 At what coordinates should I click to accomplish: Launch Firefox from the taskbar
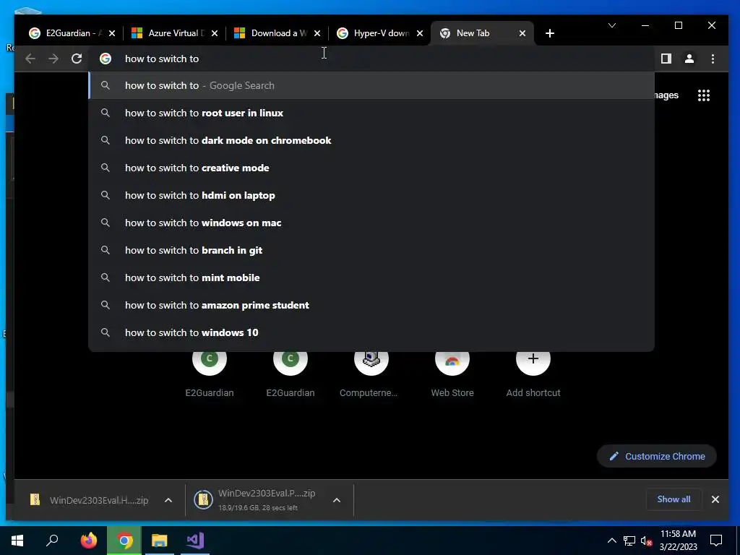click(88, 541)
